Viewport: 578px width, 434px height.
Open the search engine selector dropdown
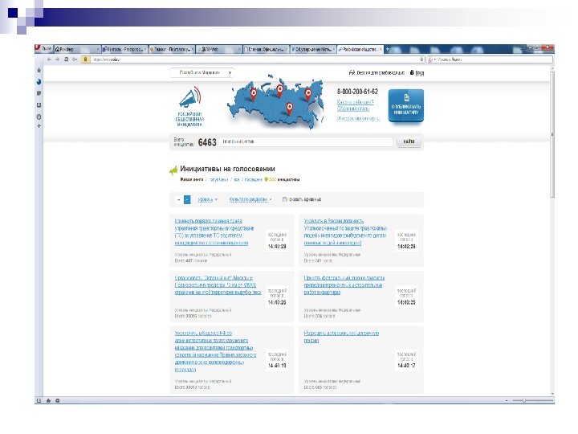click(432, 59)
